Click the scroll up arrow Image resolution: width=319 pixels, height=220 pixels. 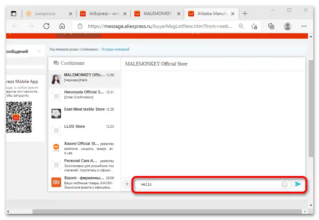(311, 36)
